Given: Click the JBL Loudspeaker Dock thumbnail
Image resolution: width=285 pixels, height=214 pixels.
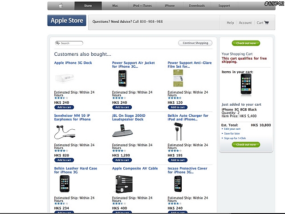Looking at the screenshot, I should coord(122,131).
